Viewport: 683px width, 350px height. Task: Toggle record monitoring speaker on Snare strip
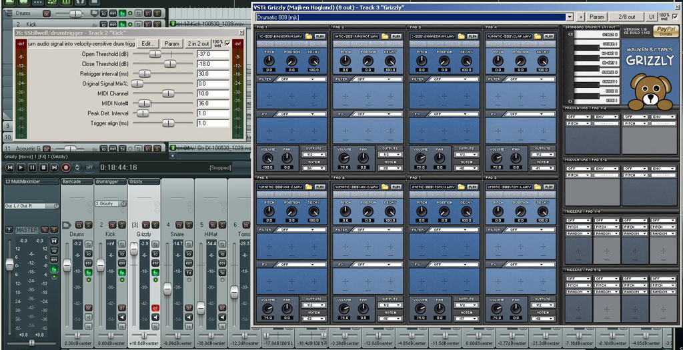pyautogui.click(x=189, y=317)
